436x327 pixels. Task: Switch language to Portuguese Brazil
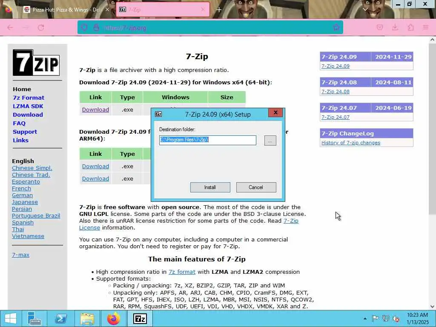(x=36, y=216)
